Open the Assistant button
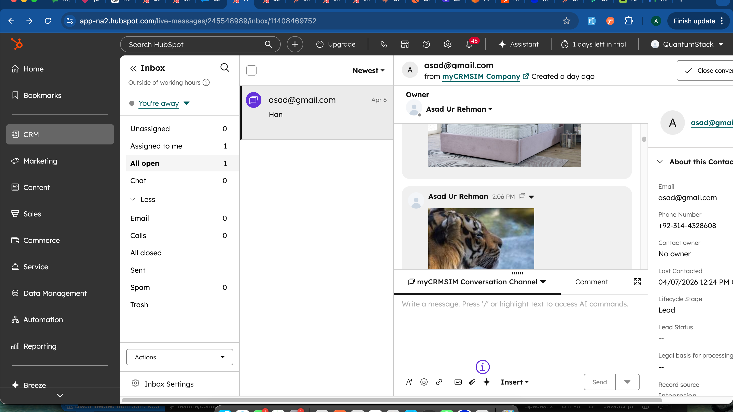 pos(518,44)
